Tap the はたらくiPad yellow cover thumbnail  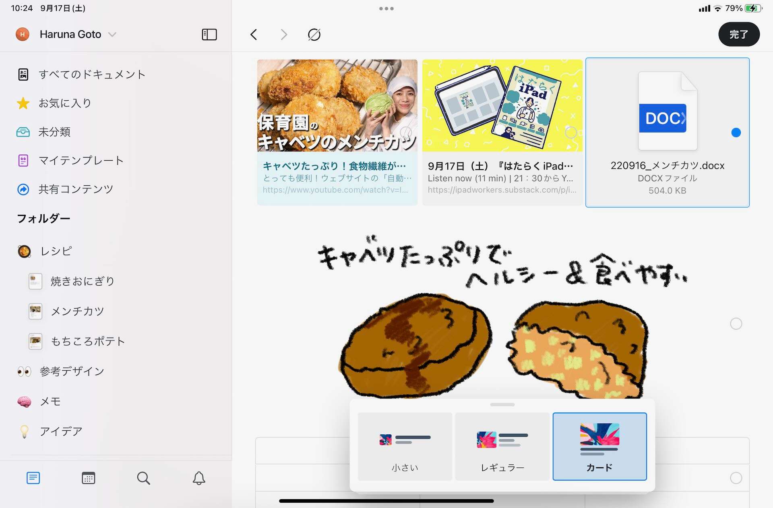(x=502, y=106)
